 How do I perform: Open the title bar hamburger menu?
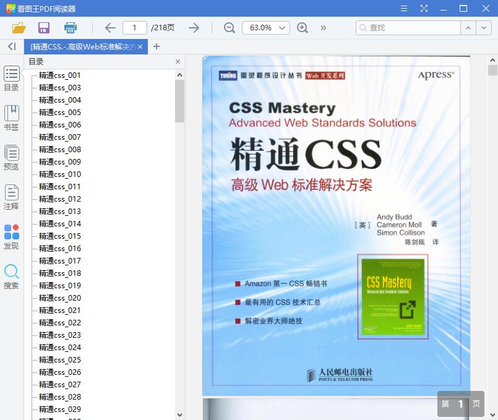[404, 9]
